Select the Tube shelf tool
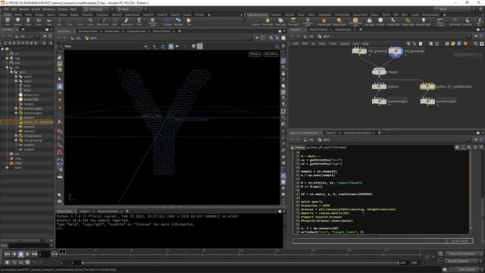The image size is (485, 273). (x=28, y=21)
